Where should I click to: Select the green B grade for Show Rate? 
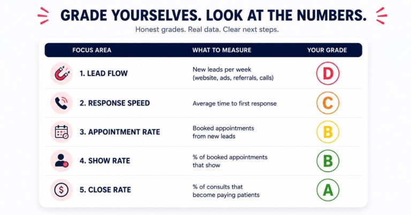click(x=328, y=161)
